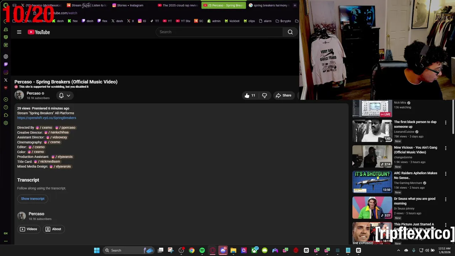Open browser history clock icon in sidebar

tap(6, 107)
